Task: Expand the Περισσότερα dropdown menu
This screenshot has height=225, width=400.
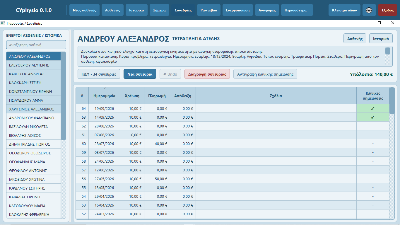Action: [x=297, y=10]
